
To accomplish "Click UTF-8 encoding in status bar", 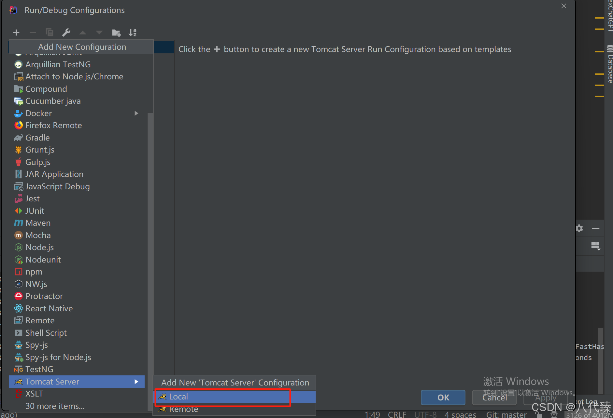I will (x=425, y=414).
